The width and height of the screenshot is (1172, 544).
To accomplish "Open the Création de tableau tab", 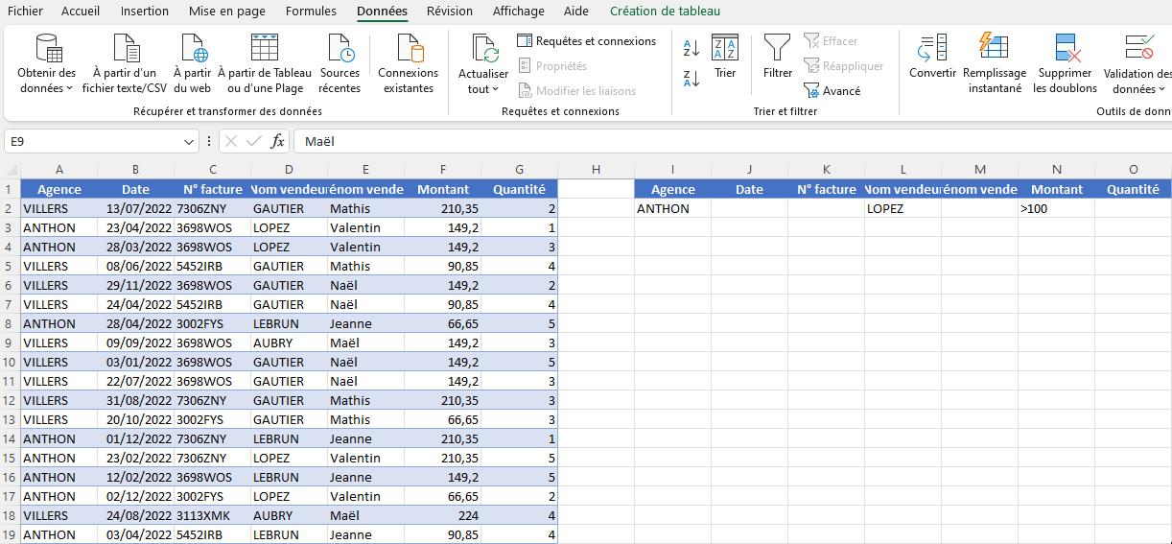I will [x=665, y=12].
